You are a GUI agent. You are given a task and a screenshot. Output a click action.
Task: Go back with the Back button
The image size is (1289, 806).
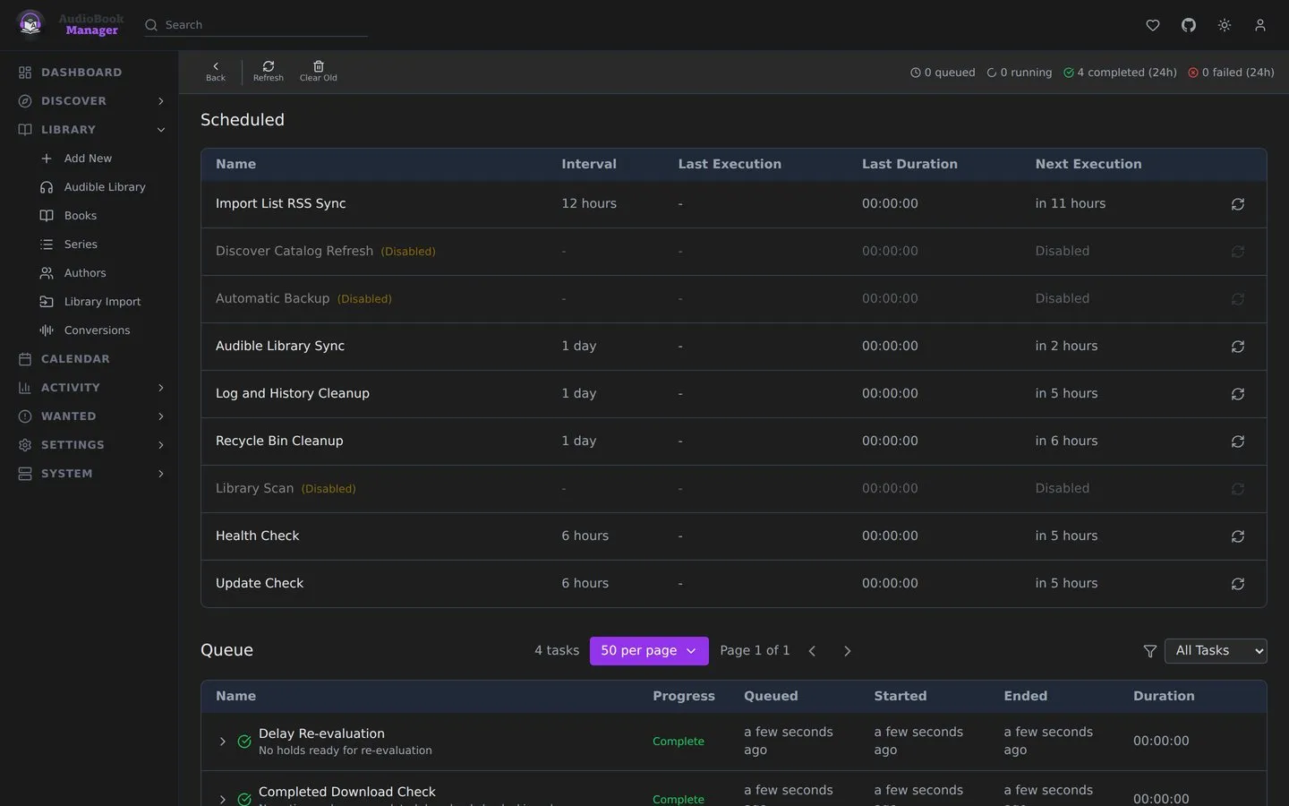[x=216, y=72]
